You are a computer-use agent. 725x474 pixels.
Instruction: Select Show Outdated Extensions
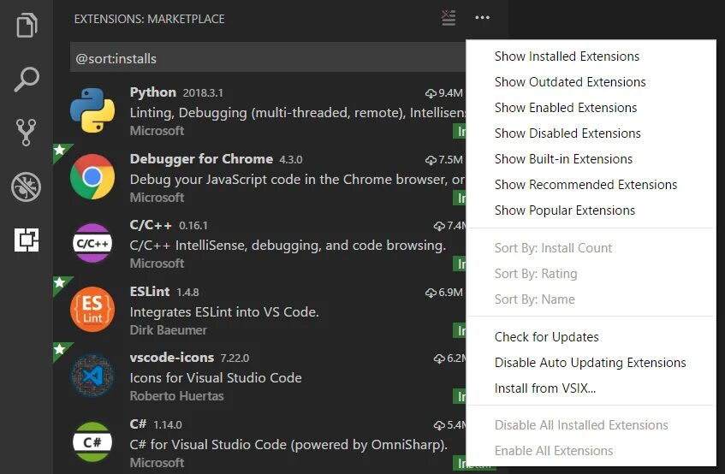coord(570,82)
